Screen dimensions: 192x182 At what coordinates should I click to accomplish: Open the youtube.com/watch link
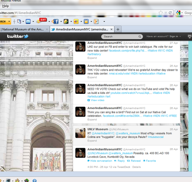click(x=131, y=93)
